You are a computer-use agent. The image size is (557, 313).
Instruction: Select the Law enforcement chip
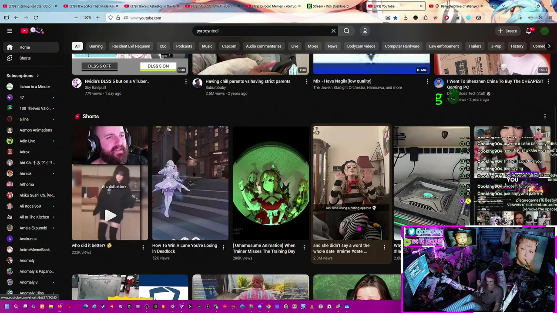[x=444, y=46]
